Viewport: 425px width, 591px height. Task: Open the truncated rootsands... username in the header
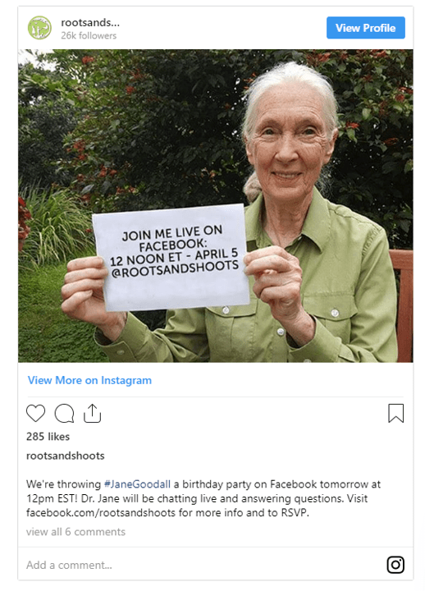pos(90,23)
